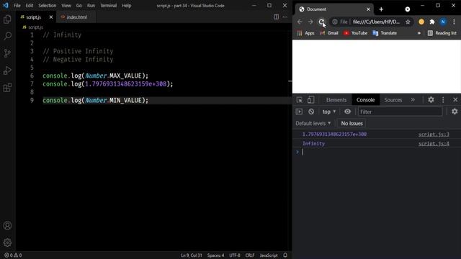Open DevTools customize menu dots
Viewport: 461px width, 259px height.
443,100
